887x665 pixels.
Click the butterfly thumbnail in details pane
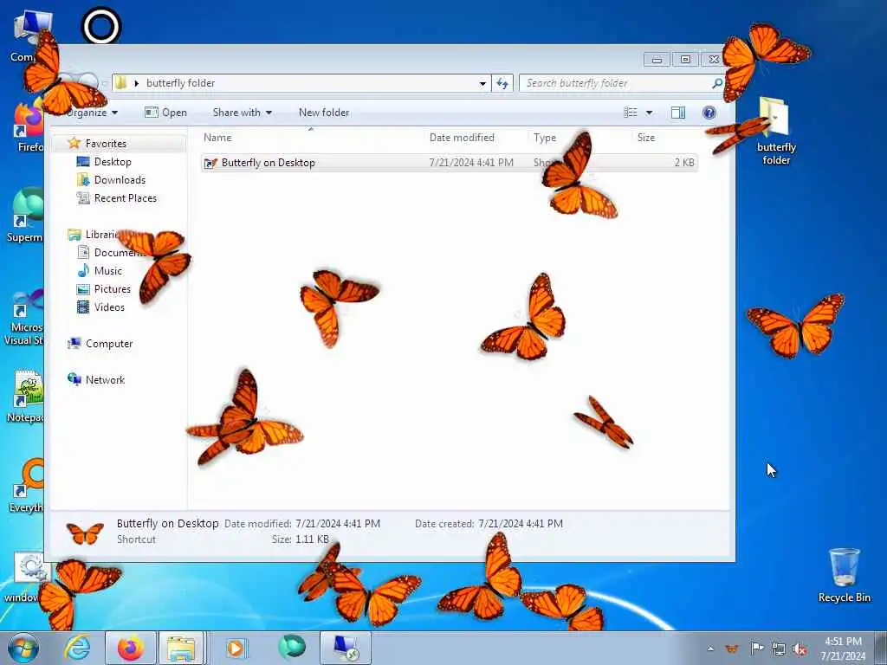coord(85,533)
